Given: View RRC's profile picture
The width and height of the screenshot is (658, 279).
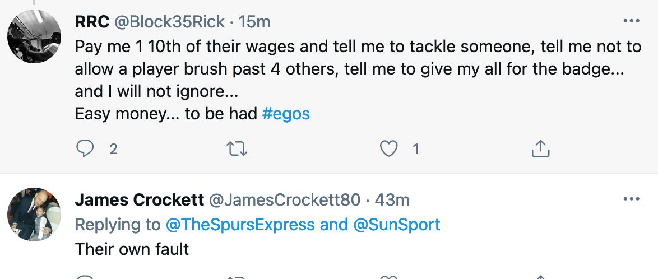Looking at the screenshot, I should pos(34,36).
